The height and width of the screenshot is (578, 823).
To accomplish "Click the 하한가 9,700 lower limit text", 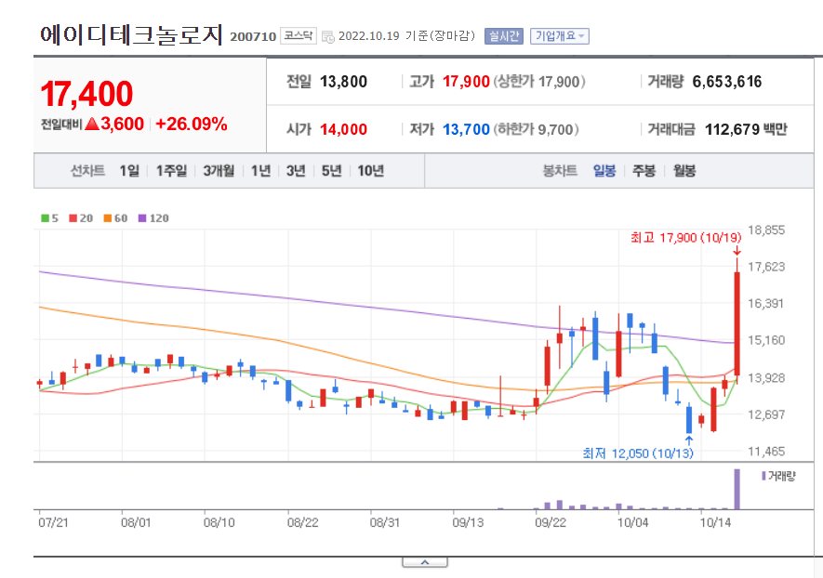I will (x=536, y=129).
